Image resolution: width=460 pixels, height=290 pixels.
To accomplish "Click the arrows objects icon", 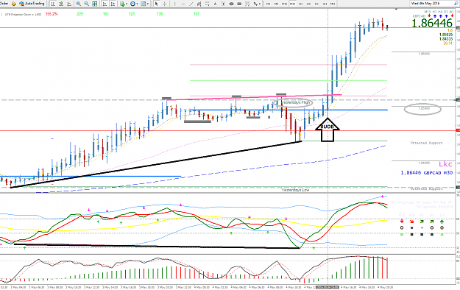I will tap(255, 4).
